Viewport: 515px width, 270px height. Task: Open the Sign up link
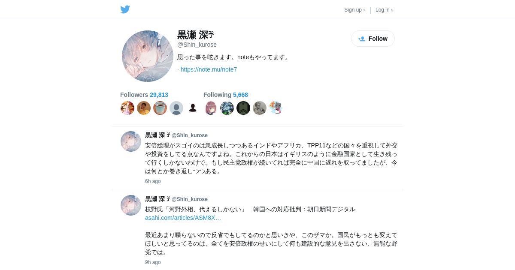coord(354,10)
